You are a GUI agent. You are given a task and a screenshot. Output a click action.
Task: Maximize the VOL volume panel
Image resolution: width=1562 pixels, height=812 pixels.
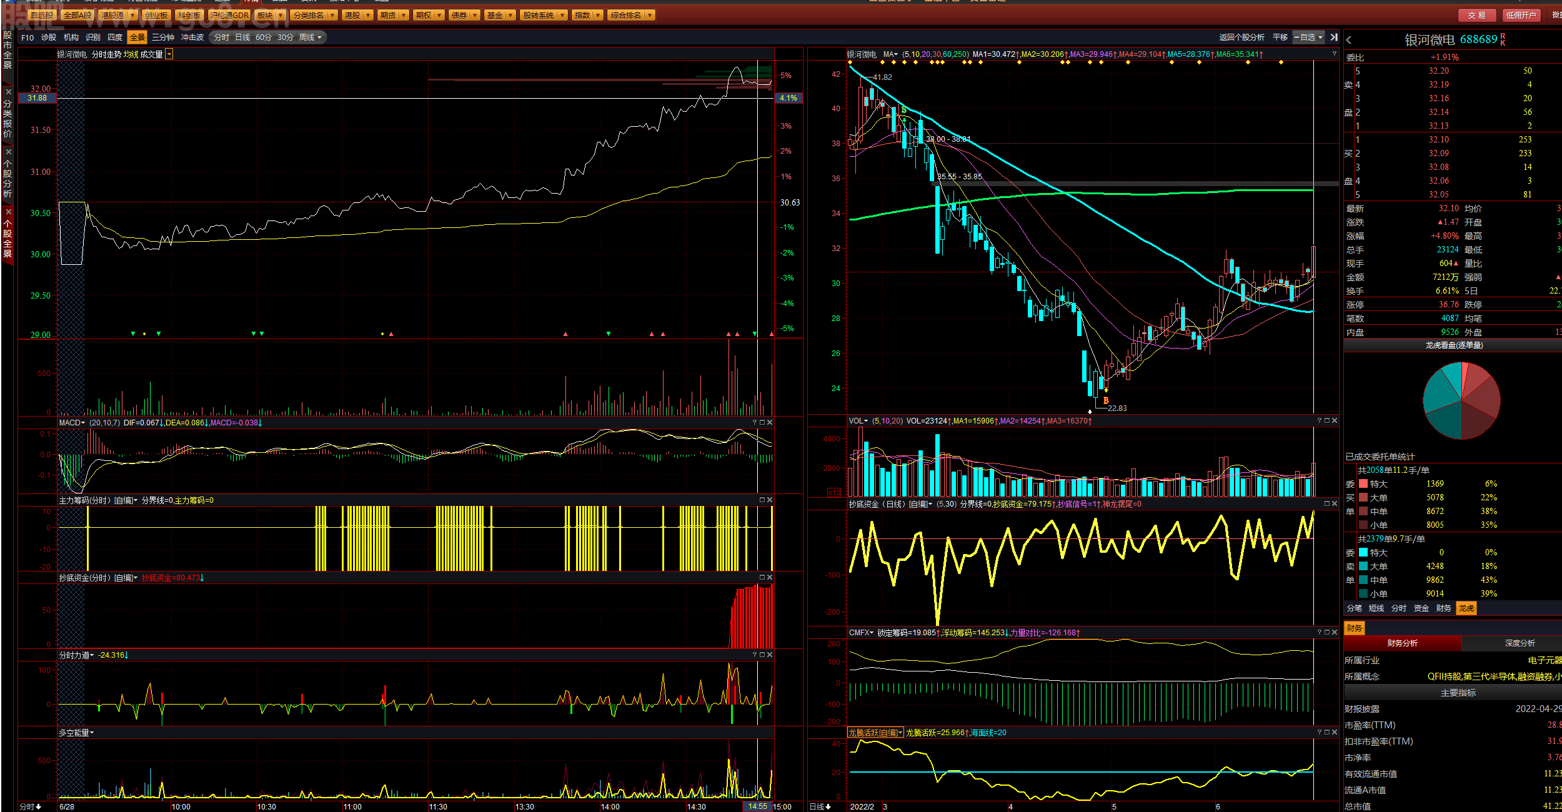coord(1327,421)
